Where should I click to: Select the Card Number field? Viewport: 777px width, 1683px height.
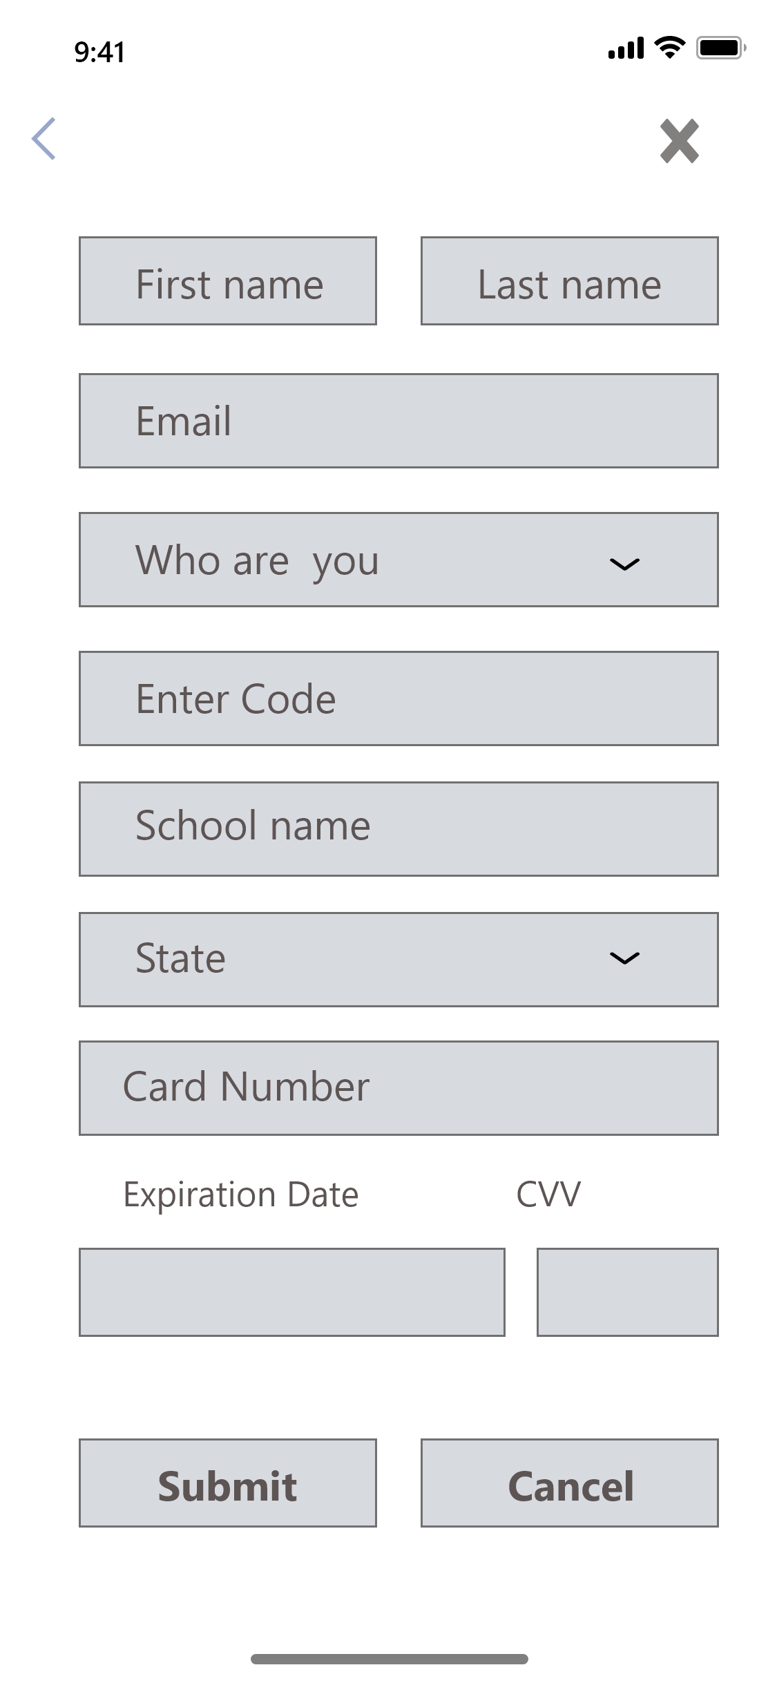coord(399,1088)
